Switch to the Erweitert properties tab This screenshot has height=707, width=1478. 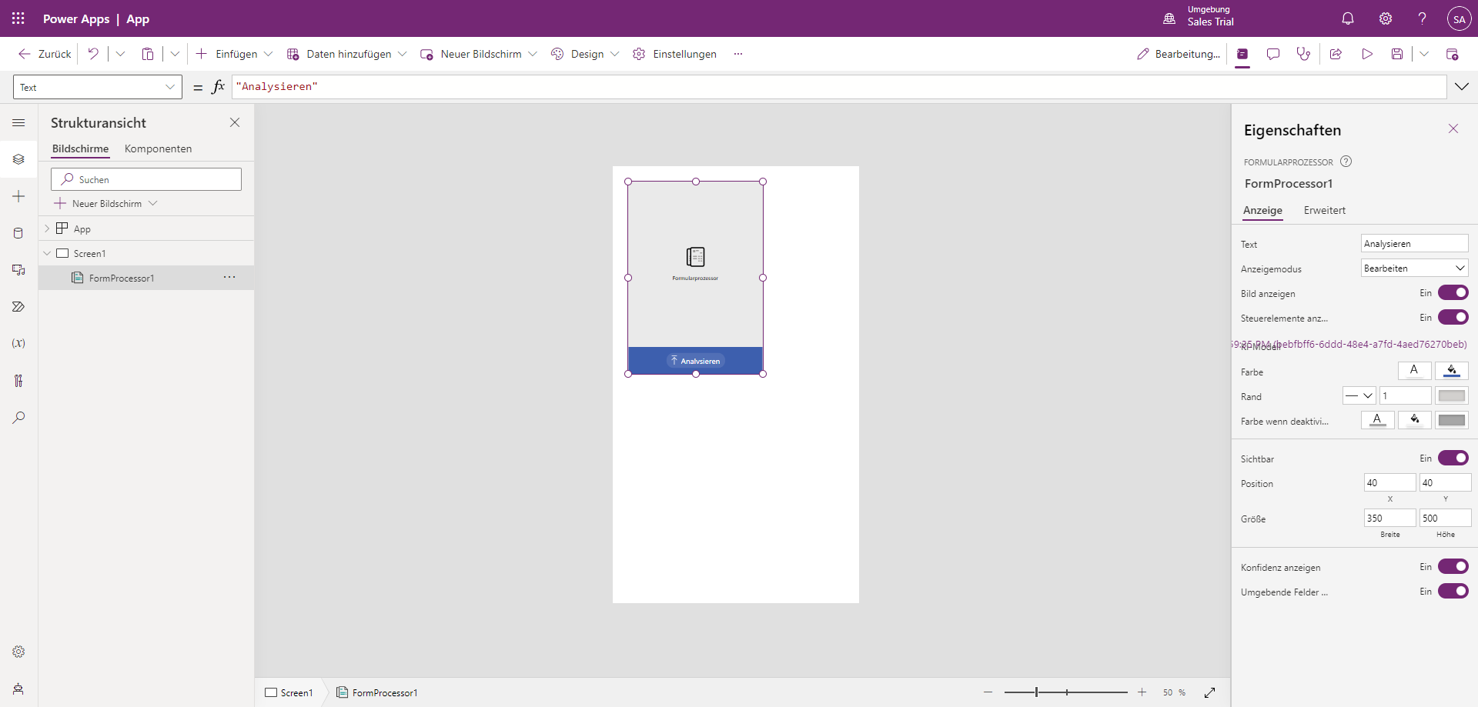(x=1324, y=210)
